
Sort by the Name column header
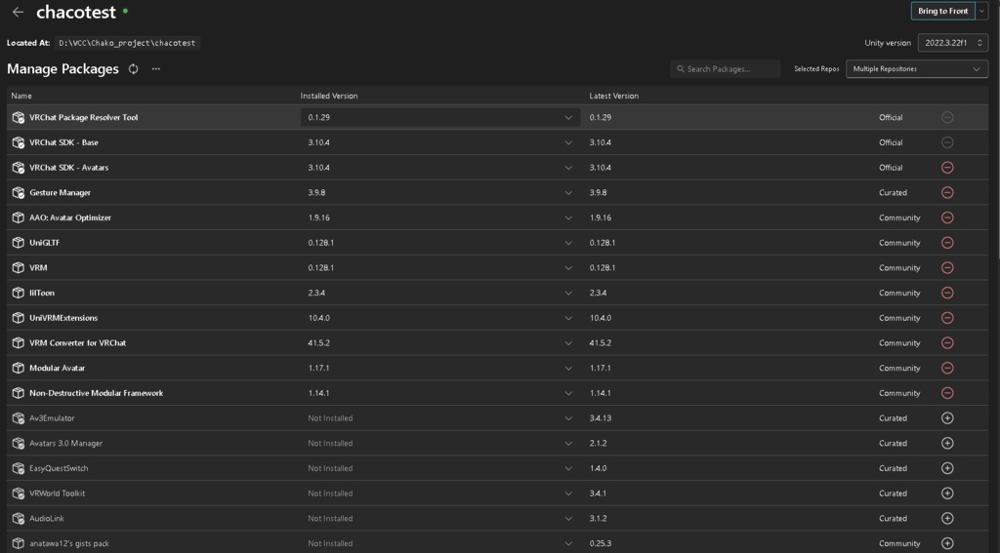[x=21, y=96]
